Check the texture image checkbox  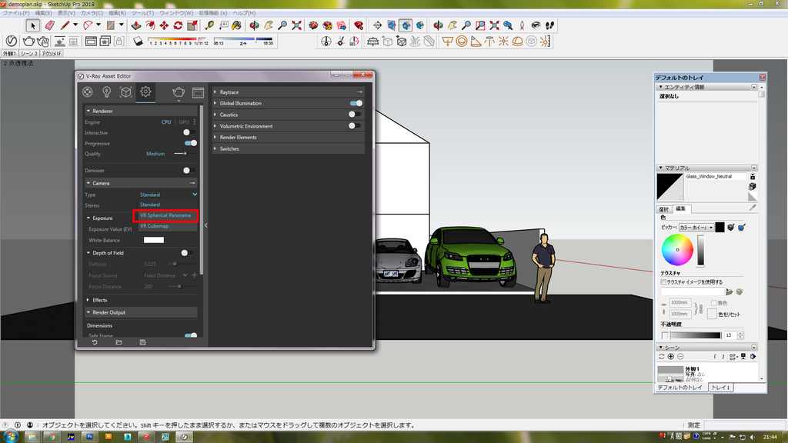coord(664,282)
